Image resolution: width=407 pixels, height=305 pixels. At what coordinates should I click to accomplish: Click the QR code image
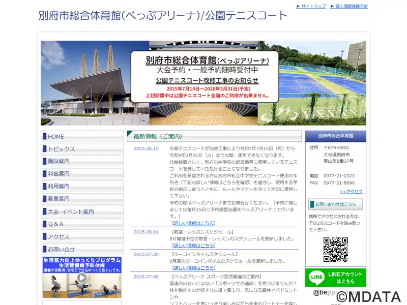coord(336,250)
